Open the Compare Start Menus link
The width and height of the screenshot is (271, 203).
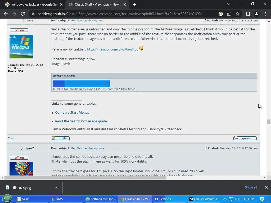(72, 113)
